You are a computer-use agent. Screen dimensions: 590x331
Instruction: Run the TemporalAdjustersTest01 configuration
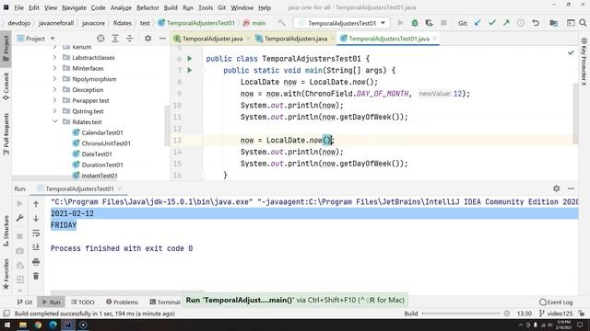(x=400, y=23)
